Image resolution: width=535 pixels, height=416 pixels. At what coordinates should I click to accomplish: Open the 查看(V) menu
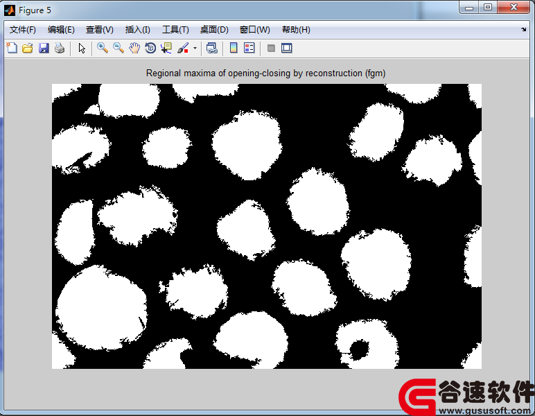point(100,30)
